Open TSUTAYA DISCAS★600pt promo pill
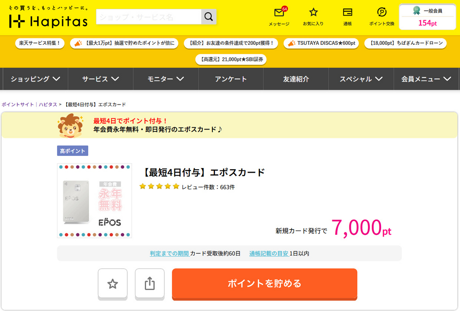Viewport: 460px width, 311px height. (x=321, y=43)
